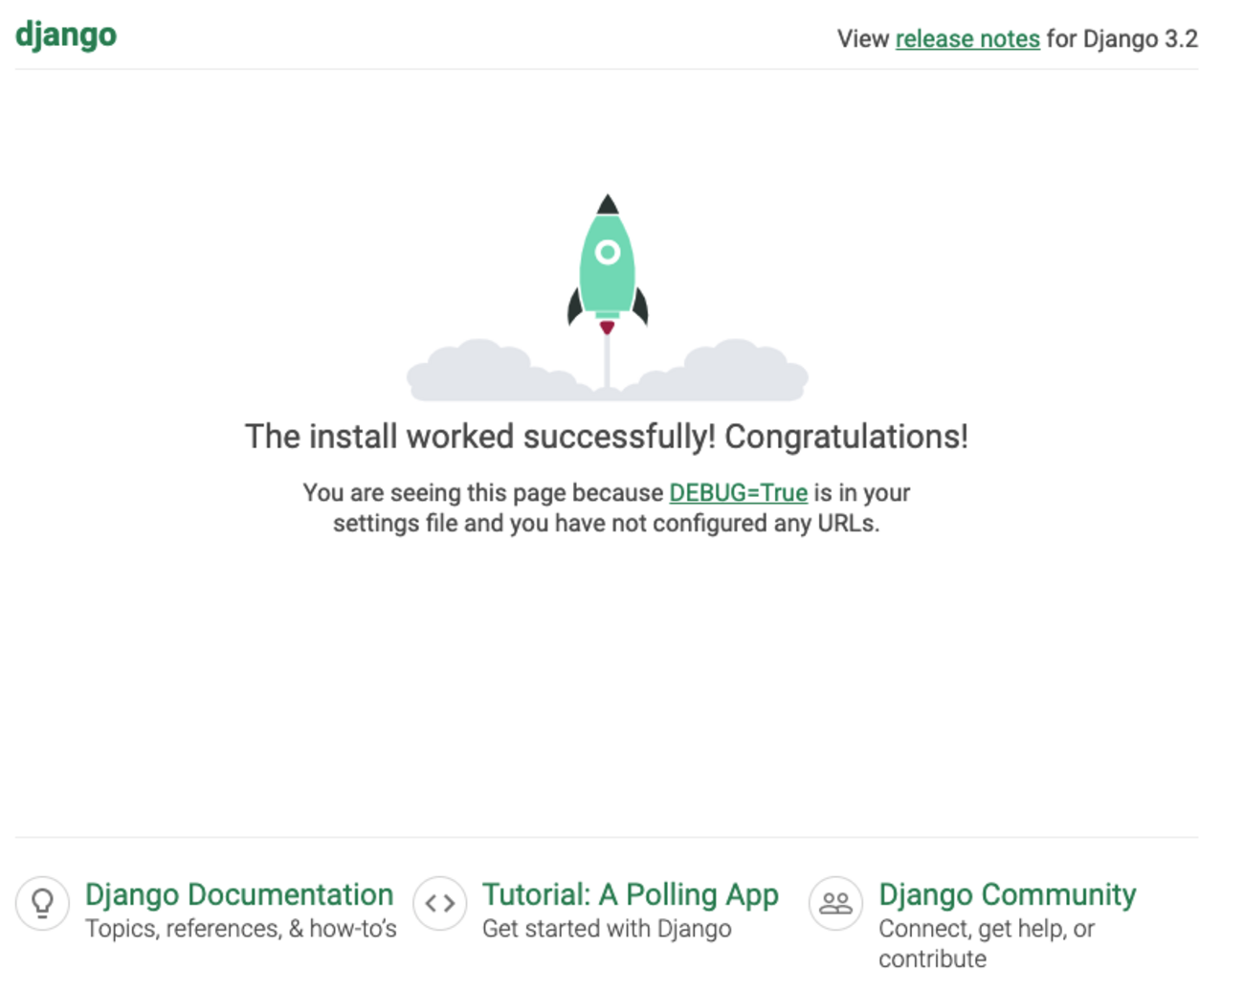Open the Django Documentation link
1244x993 pixels.
pos(239,894)
